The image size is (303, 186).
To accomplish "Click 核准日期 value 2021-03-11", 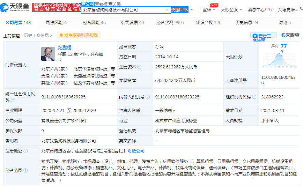I will [x=273, y=111].
